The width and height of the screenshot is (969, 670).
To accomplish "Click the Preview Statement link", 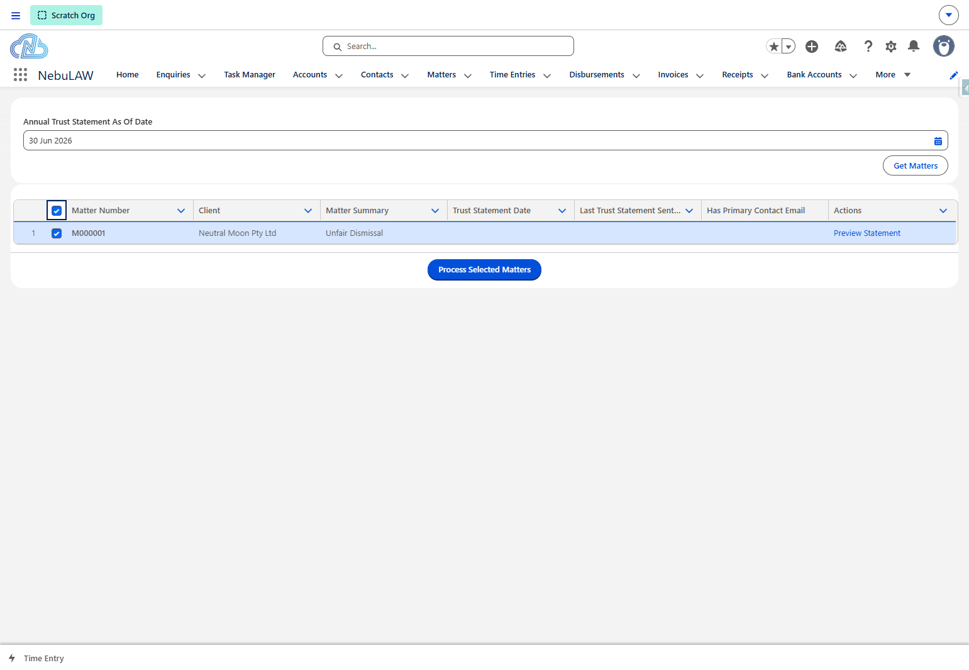I will tap(867, 233).
